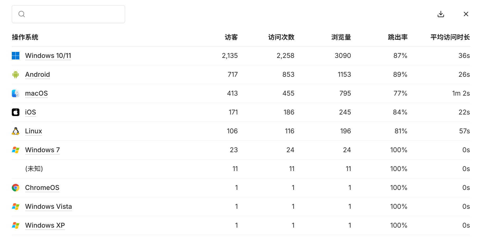Click the download icon

point(441,14)
